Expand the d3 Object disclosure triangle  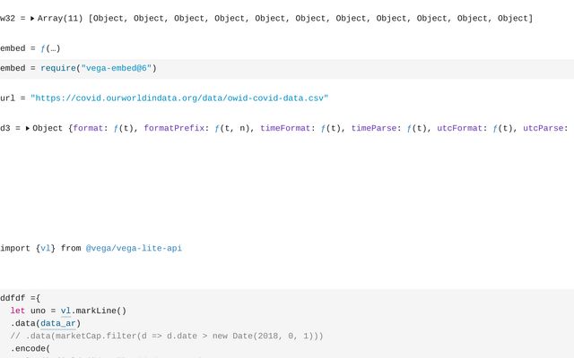(x=28, y=129)
